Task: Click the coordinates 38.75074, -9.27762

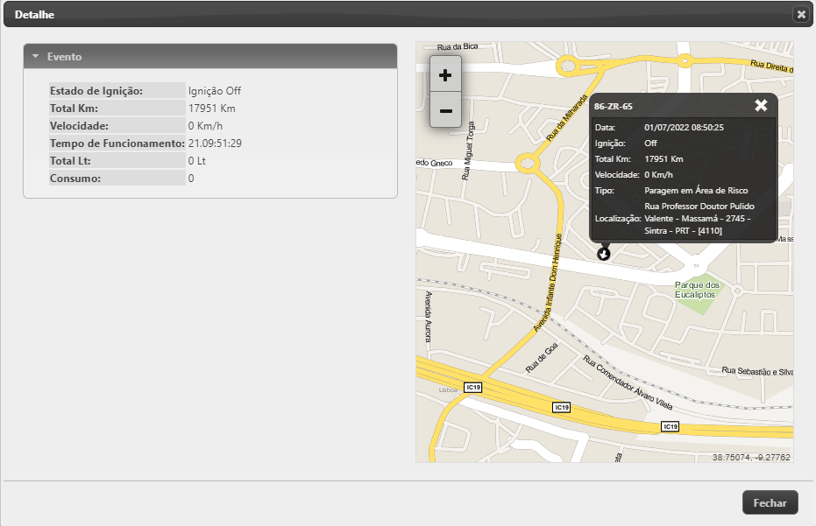Action: 751,458
